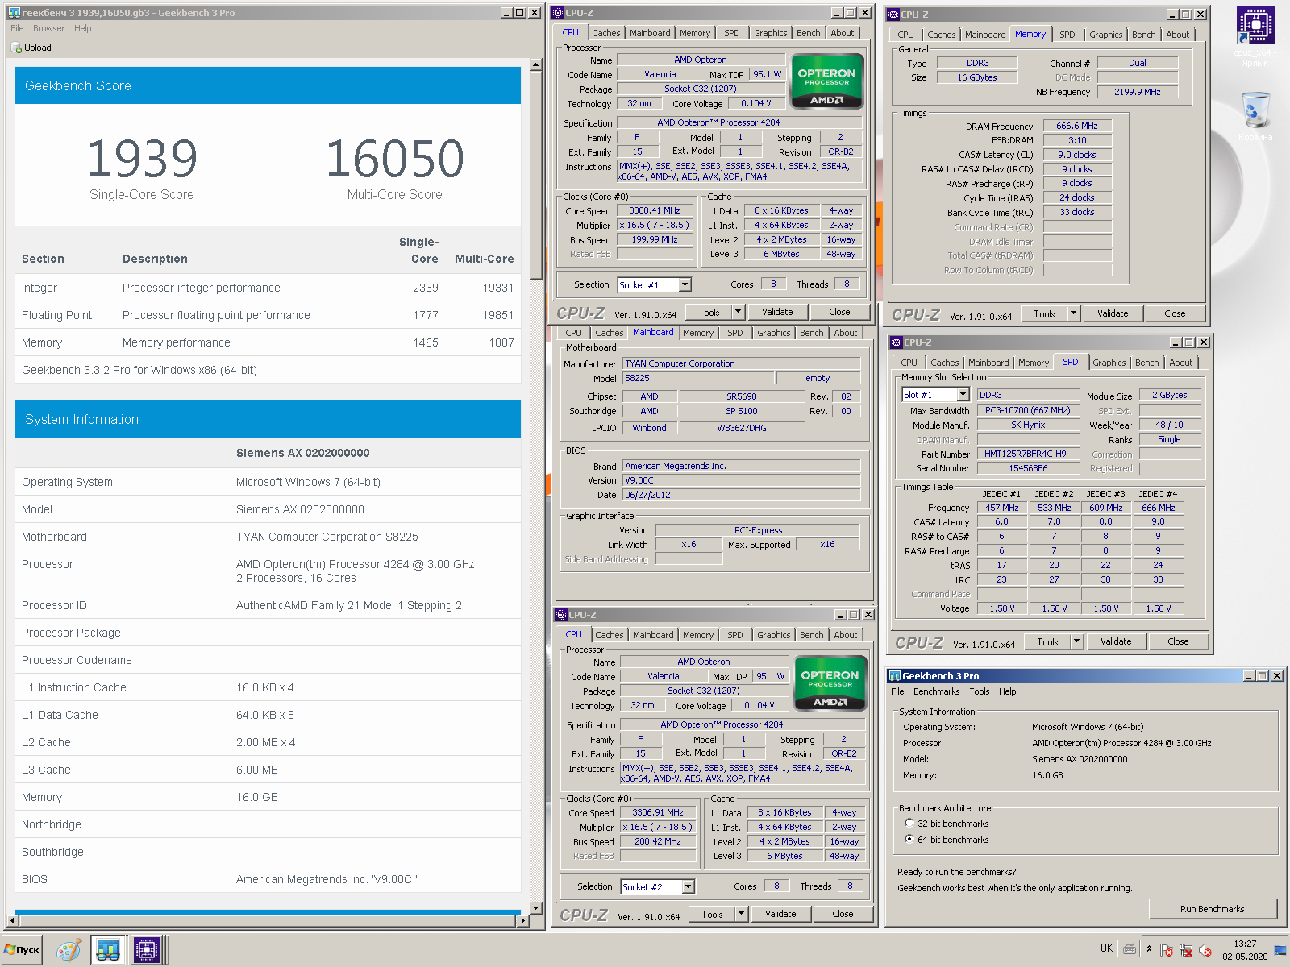The height and width of the screenshot is (967, 1290).
Task: Click the NB Frequency value 2199.9 MHz
Action: [x=1138, y=92]
